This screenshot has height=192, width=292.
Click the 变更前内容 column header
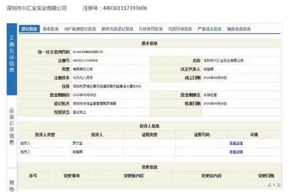pyautogui.click(x=134, y=176)
